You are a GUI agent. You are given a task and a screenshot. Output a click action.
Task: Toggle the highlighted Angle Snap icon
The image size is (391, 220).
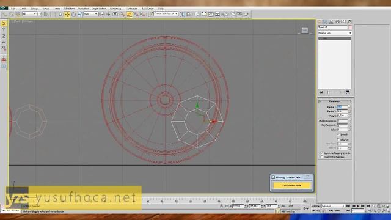[x=130, y=15]
